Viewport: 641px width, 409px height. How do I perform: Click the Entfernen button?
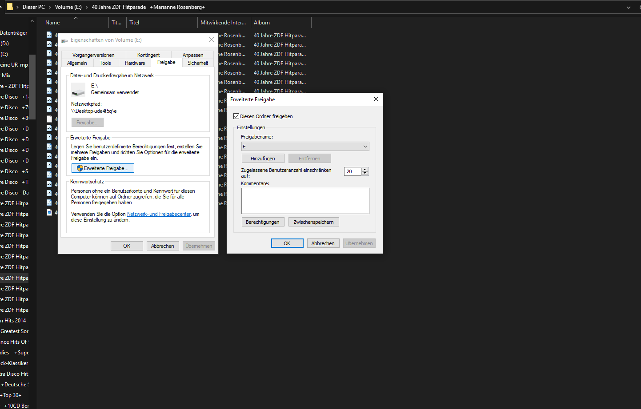coord(309,159)
